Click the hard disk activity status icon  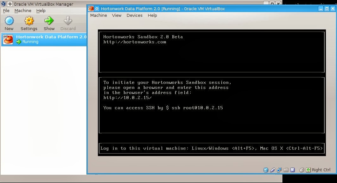point(266,170)
